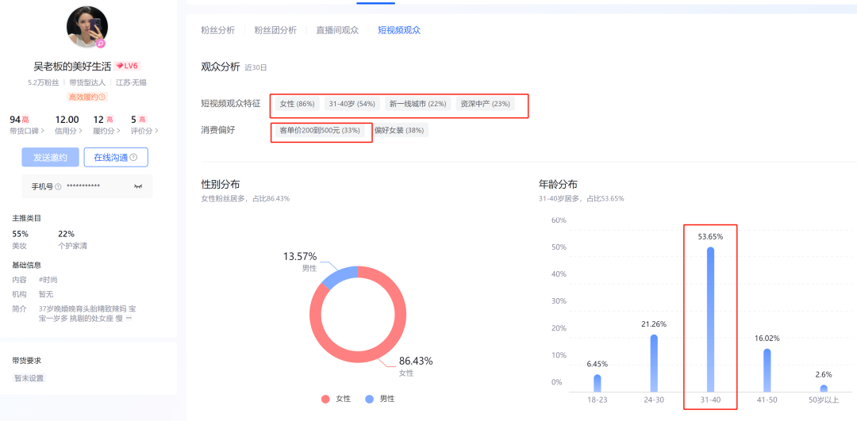Click the LV6 diamond level badge
The width and height of the screenshot is (857, 421).
(x=128, y=67)
